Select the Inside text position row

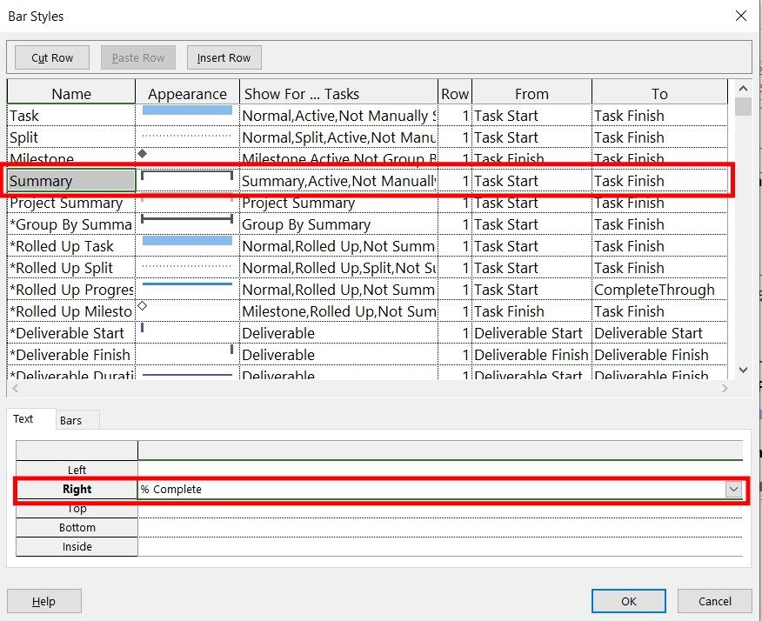pyautogui.click(x=77, y=547)
